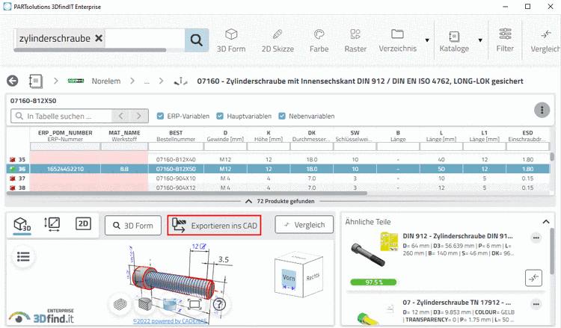Select row 36 with 07160-812X50
561x328 pixels.
click(x=278, y=169)
